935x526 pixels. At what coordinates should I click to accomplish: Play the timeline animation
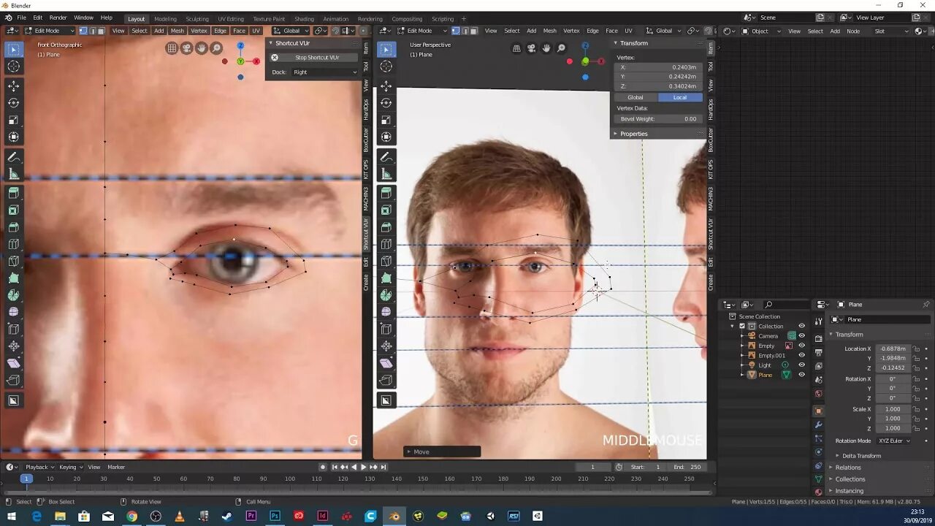click(x=363, y=467)
